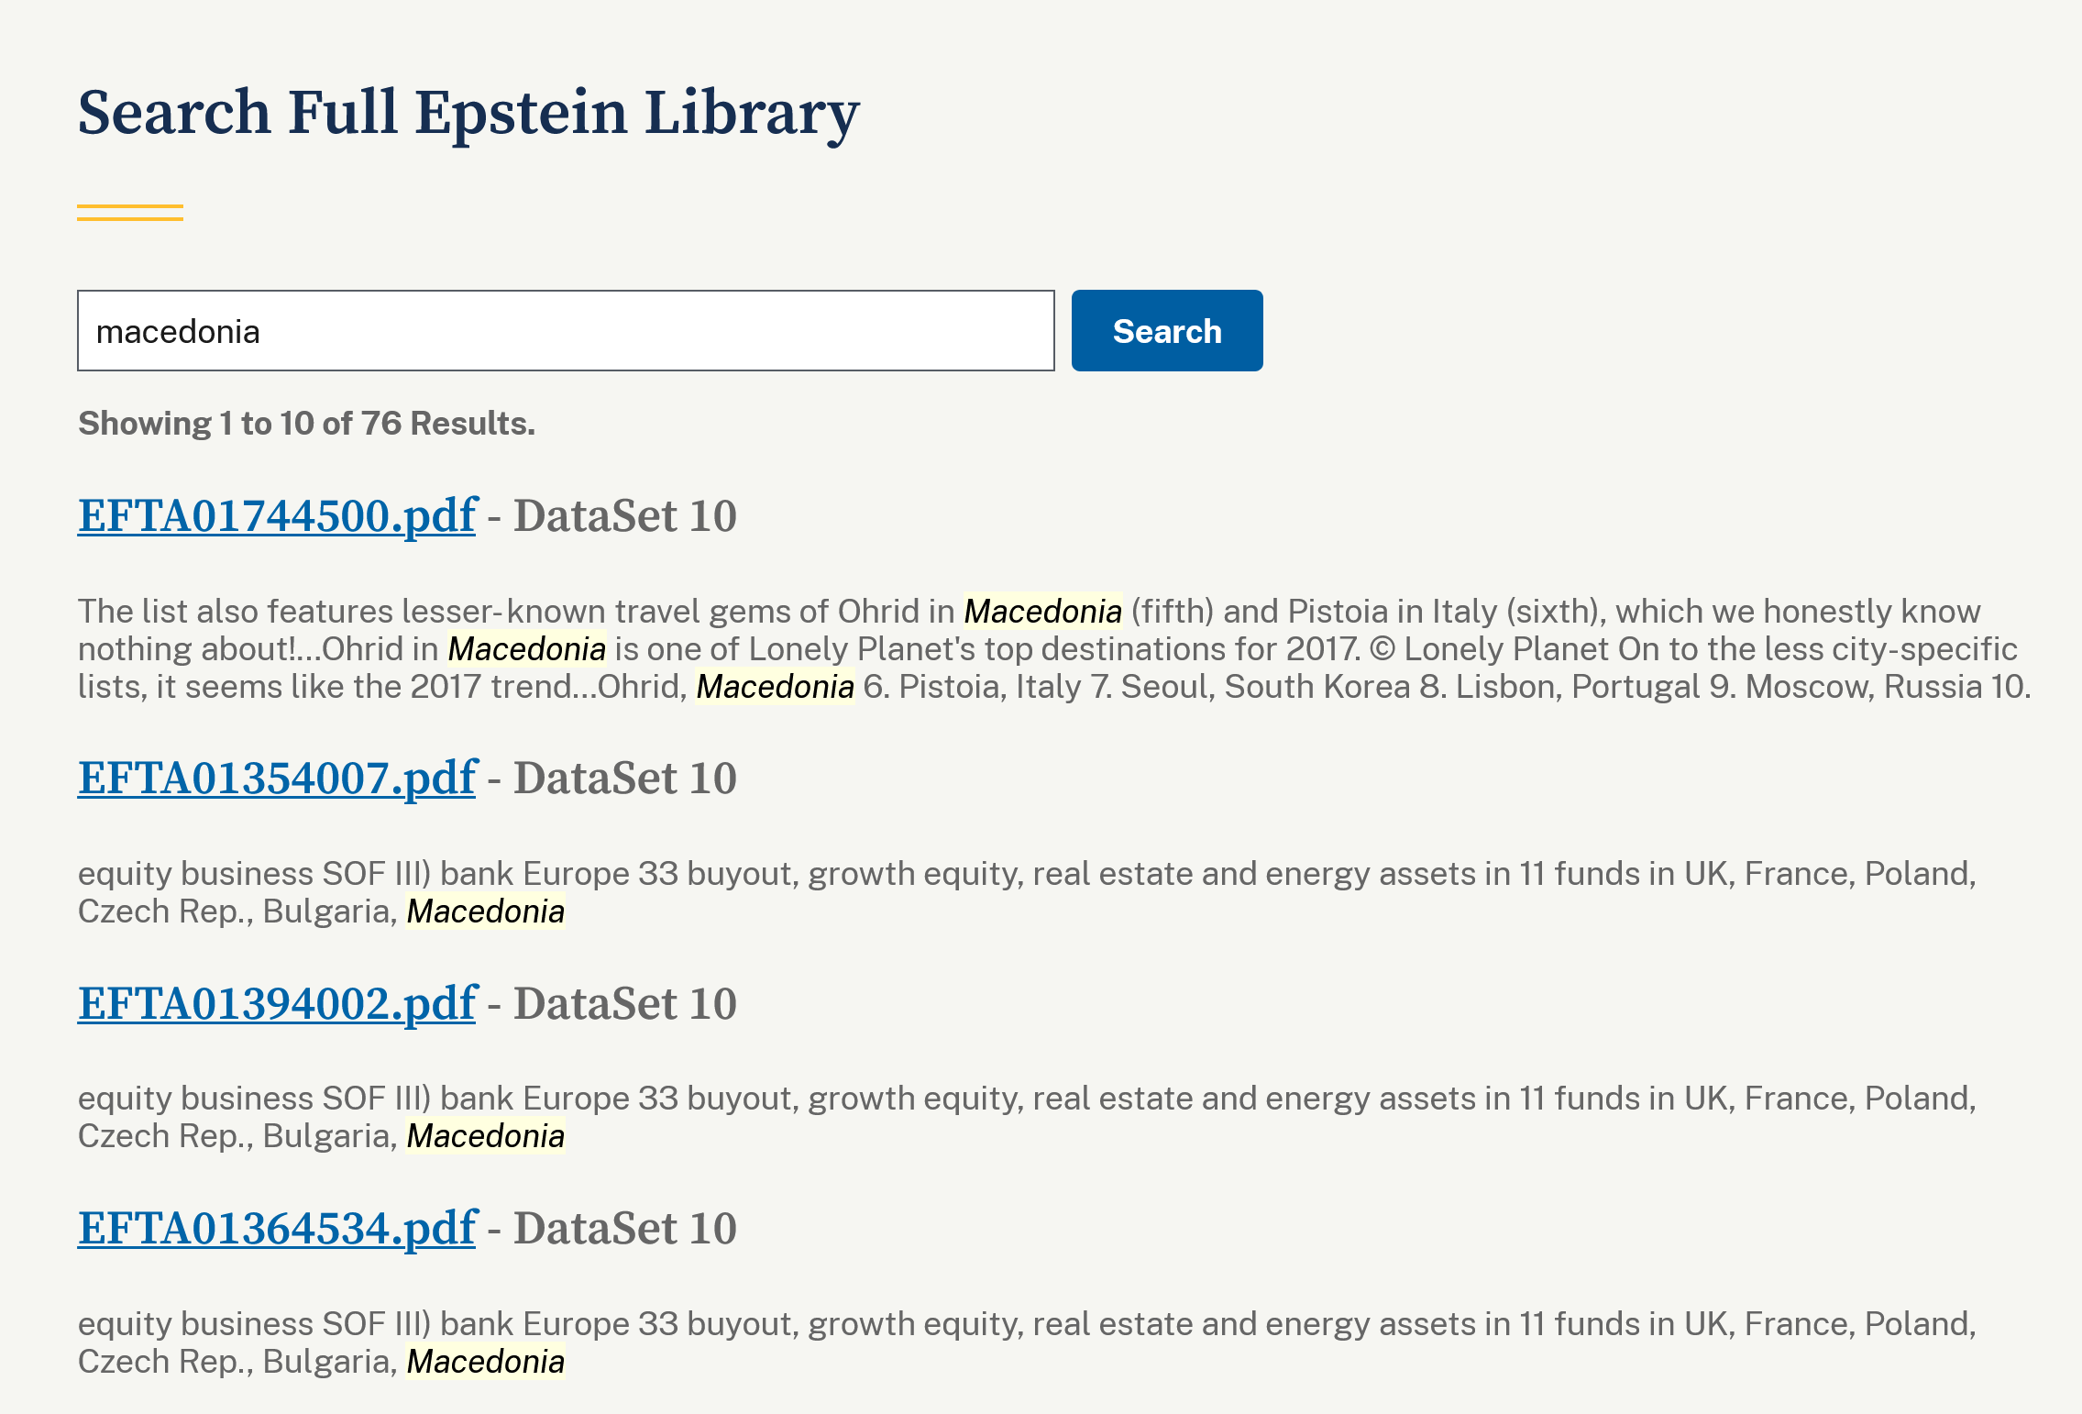Click highlighted Macedonia in the EFTA01354007.pdf snippet
Screen dimensions: 2082x1414
click(485, 911)
